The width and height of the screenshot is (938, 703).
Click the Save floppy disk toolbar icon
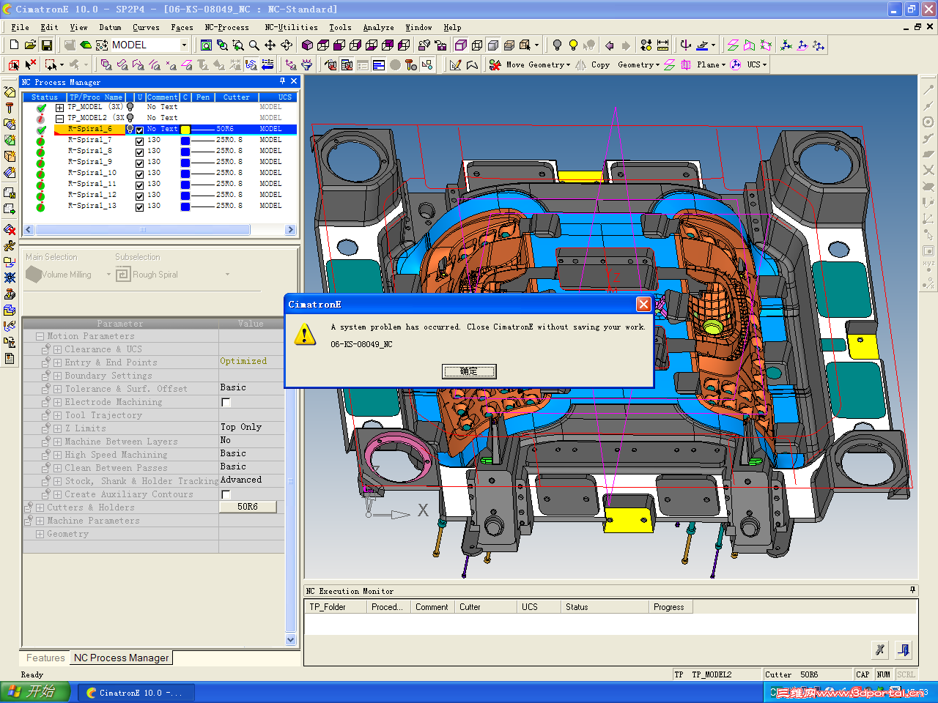tap(46, 45)
